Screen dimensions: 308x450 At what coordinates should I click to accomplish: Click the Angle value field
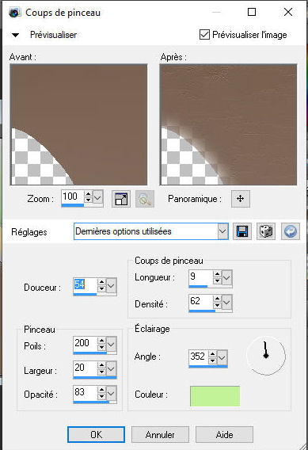[199, 357]
